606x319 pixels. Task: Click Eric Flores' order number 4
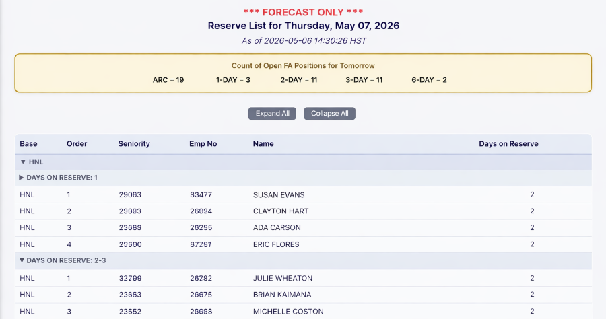point(69,244)
